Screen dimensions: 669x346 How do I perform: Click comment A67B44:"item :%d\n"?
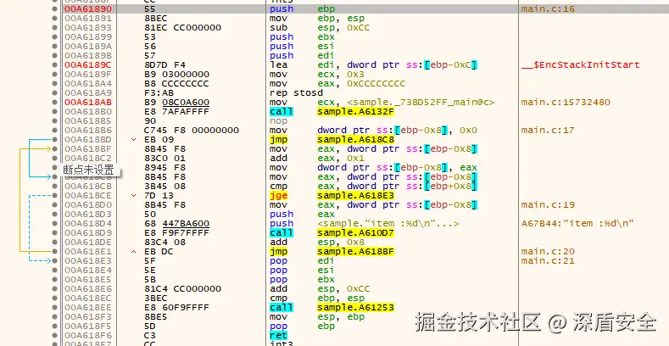coord(577,224)
